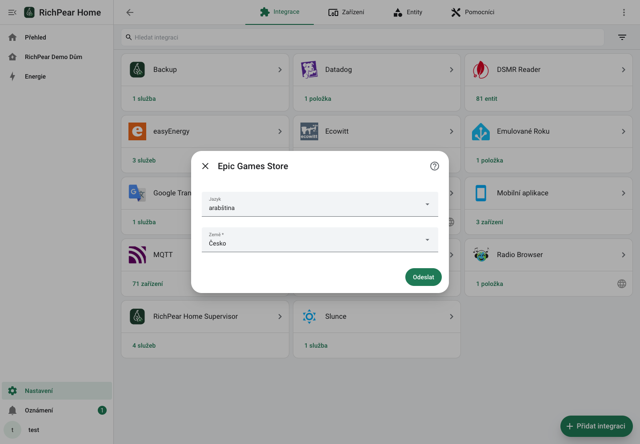This screenshot has height=444, width=640.
Task: Open Backup's 1 služba link
Action: click(144, 99)
